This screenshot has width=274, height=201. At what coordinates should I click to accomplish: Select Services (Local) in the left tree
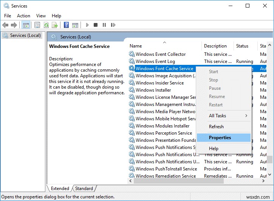(x=26, y=35)
